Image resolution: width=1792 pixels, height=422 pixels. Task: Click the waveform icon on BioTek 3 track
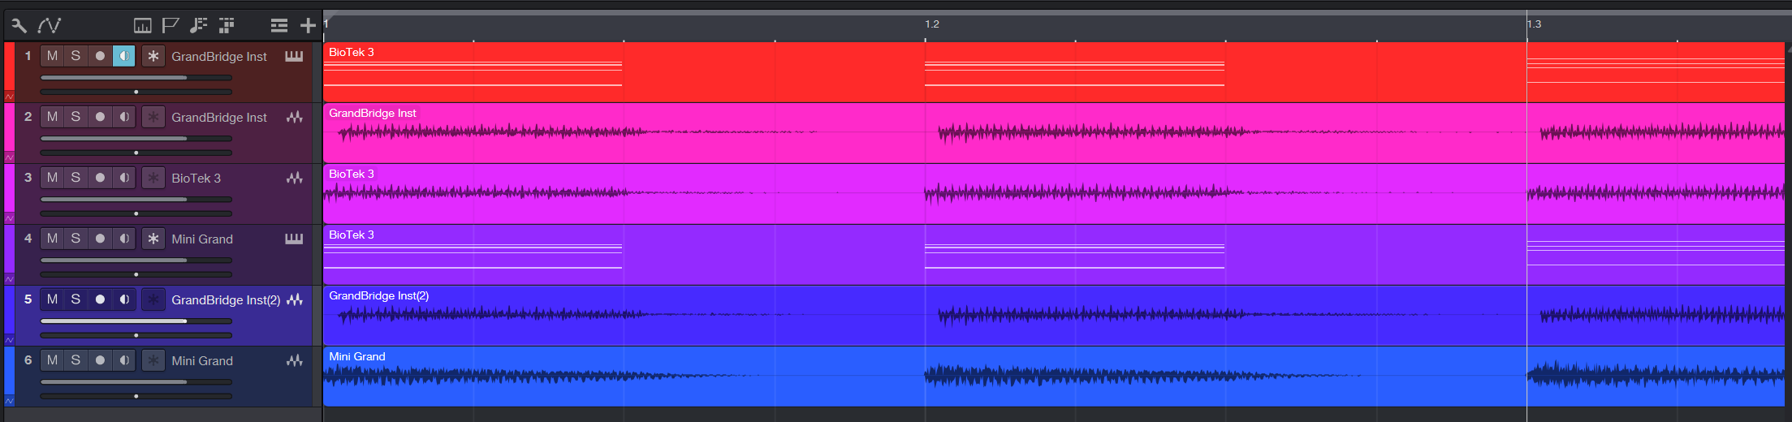coord(294,178)
